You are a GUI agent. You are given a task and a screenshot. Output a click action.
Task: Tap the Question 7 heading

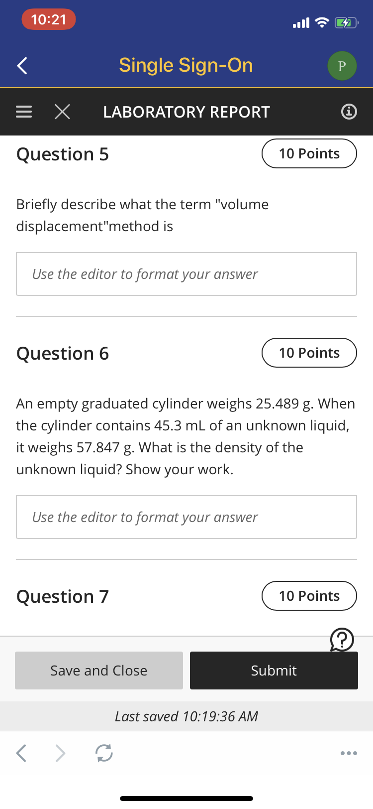63,596
